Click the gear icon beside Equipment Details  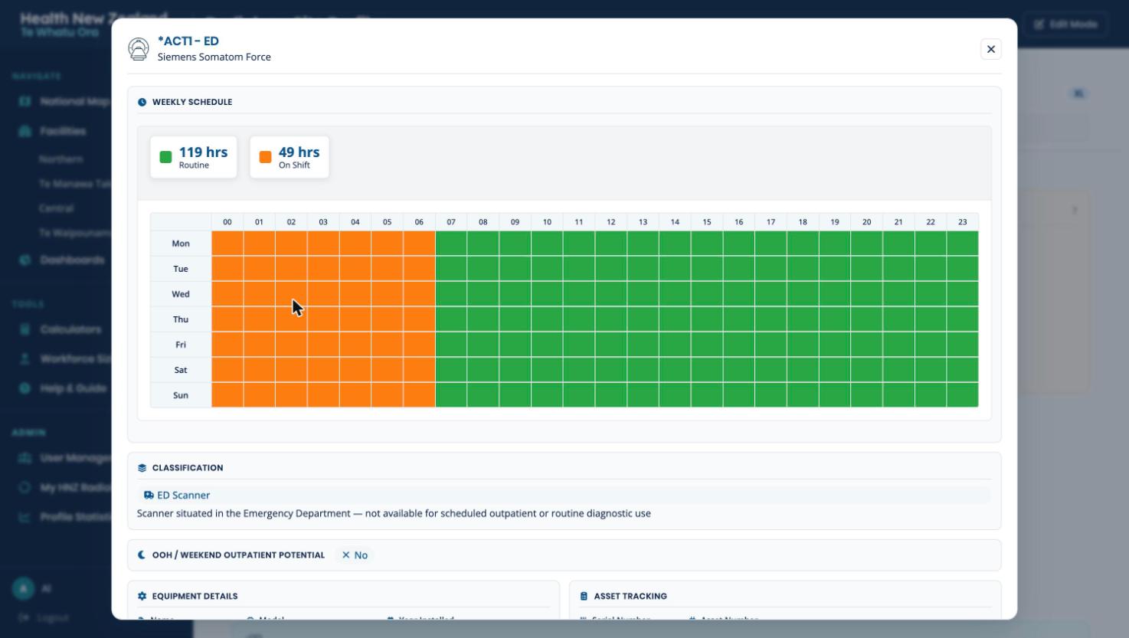(x=142, y=596)
